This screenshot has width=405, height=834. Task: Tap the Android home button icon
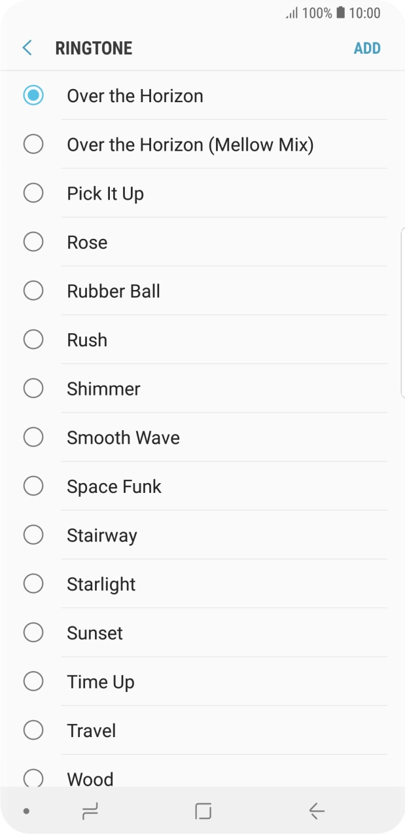click(203, 811)
